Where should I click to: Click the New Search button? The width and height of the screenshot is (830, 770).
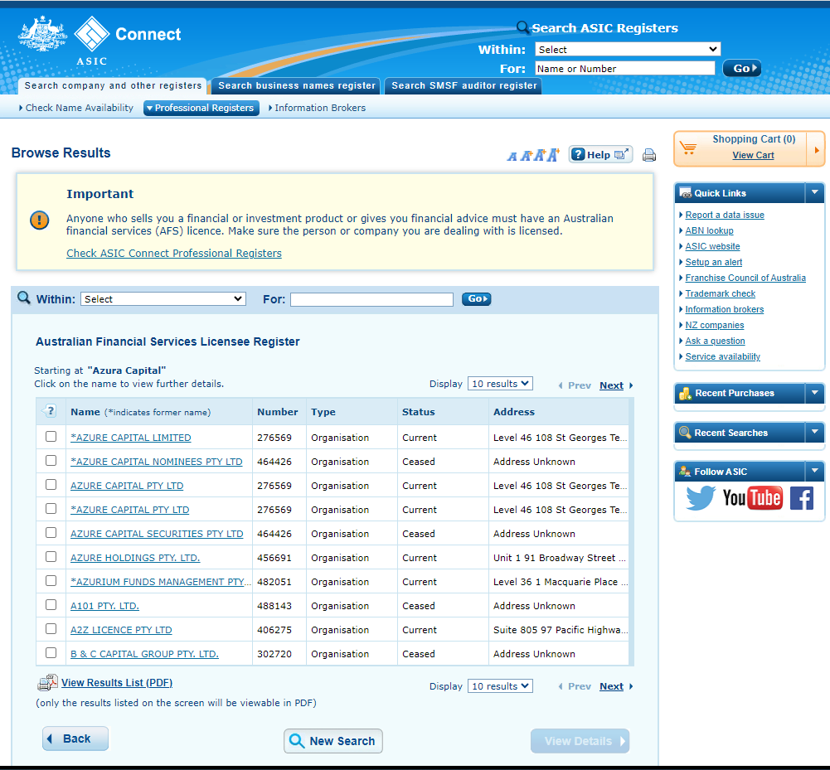pos(333,741)
